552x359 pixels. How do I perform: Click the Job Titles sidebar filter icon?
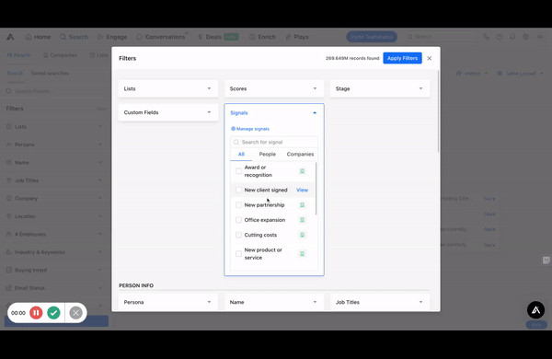9,180
